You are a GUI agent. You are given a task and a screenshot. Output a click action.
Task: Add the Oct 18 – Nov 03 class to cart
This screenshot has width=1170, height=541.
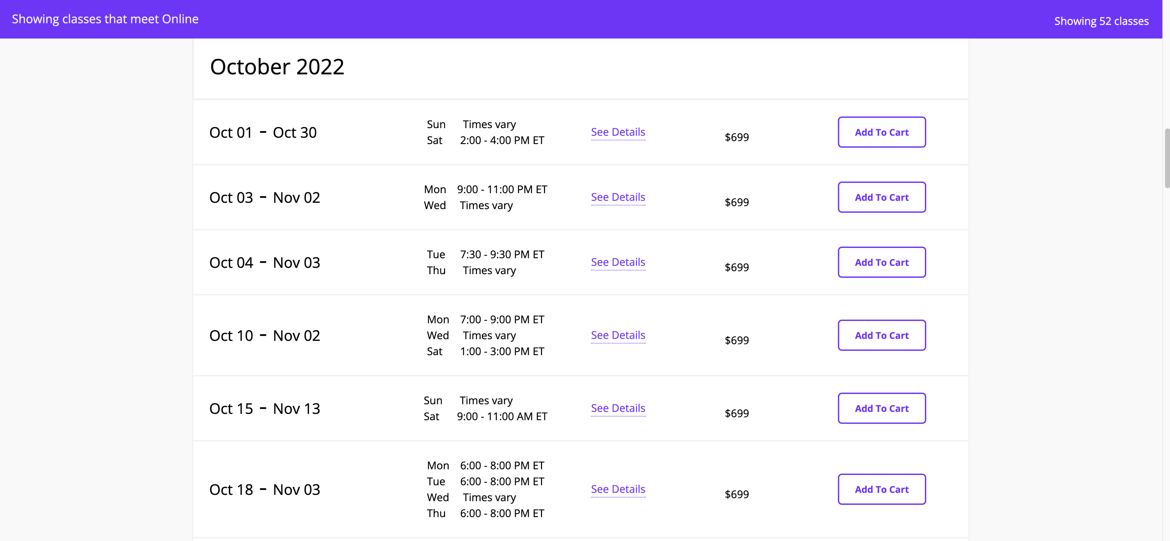[881, 489]
